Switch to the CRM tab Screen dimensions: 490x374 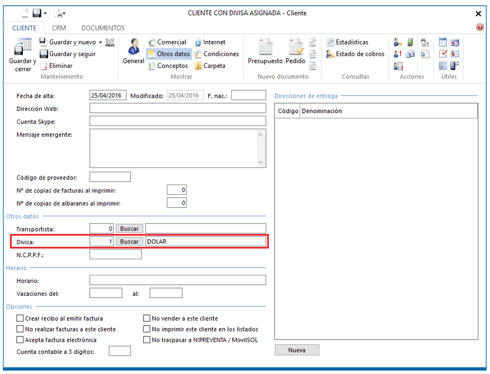59,28
